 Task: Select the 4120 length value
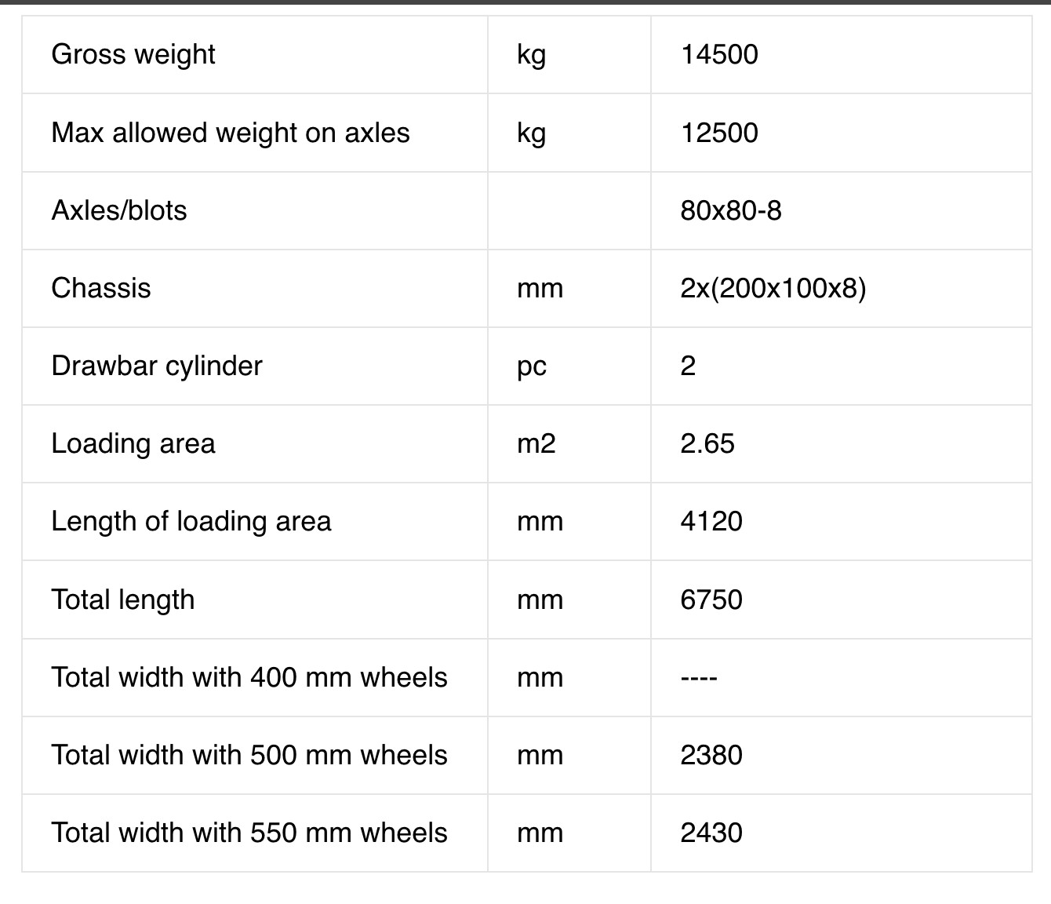click(711, 521)
